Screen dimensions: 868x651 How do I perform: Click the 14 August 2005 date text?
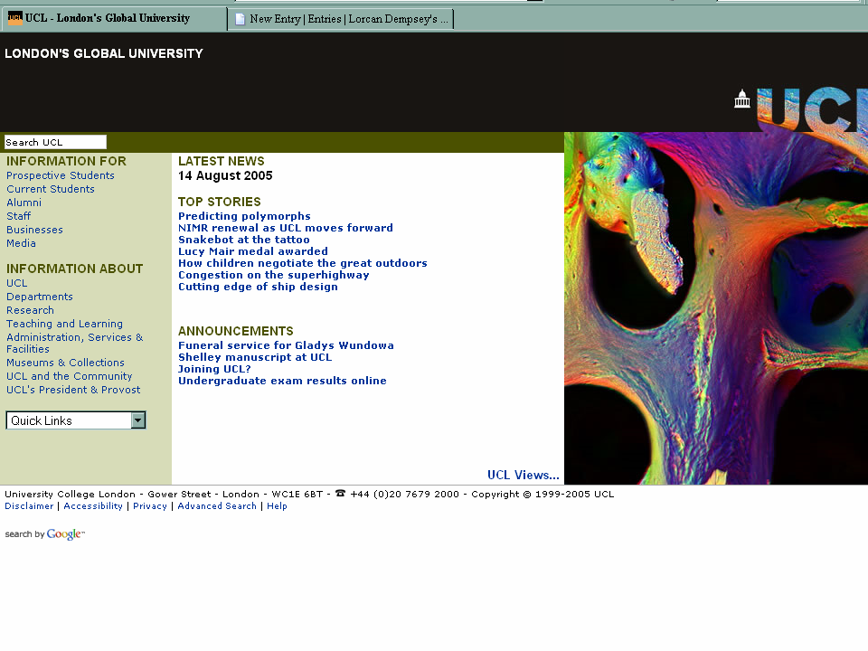pos(225,175)
